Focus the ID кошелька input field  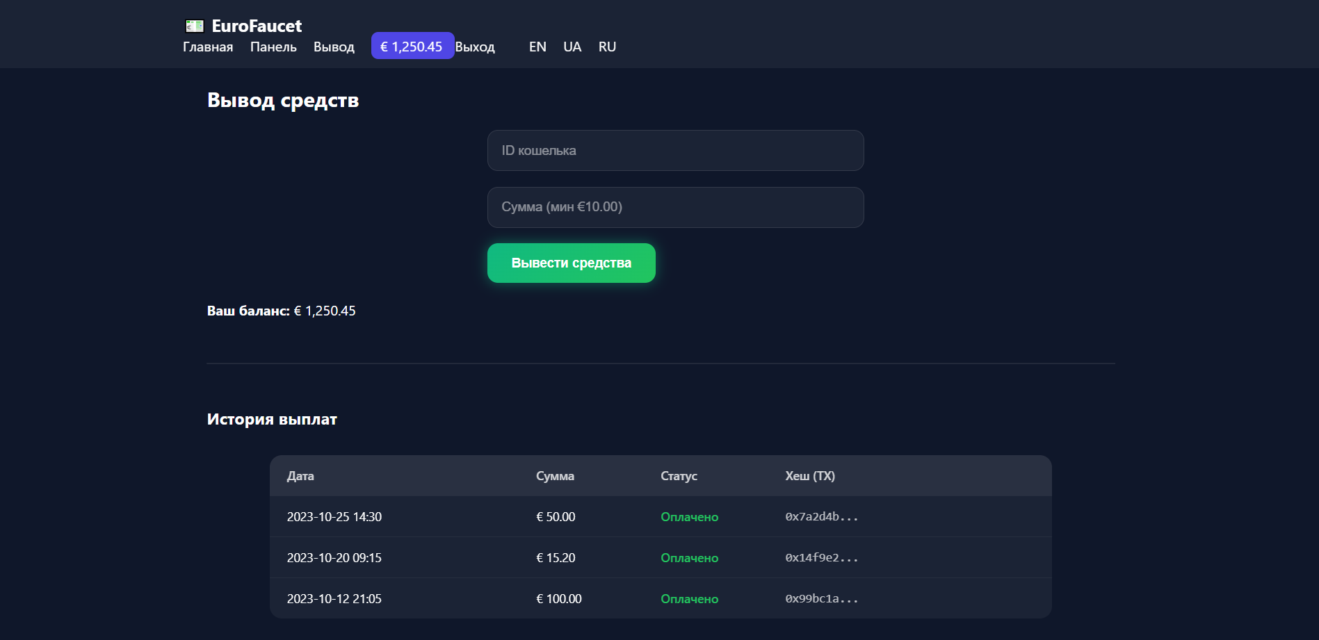pyautogui.click(x=675, y=151)
